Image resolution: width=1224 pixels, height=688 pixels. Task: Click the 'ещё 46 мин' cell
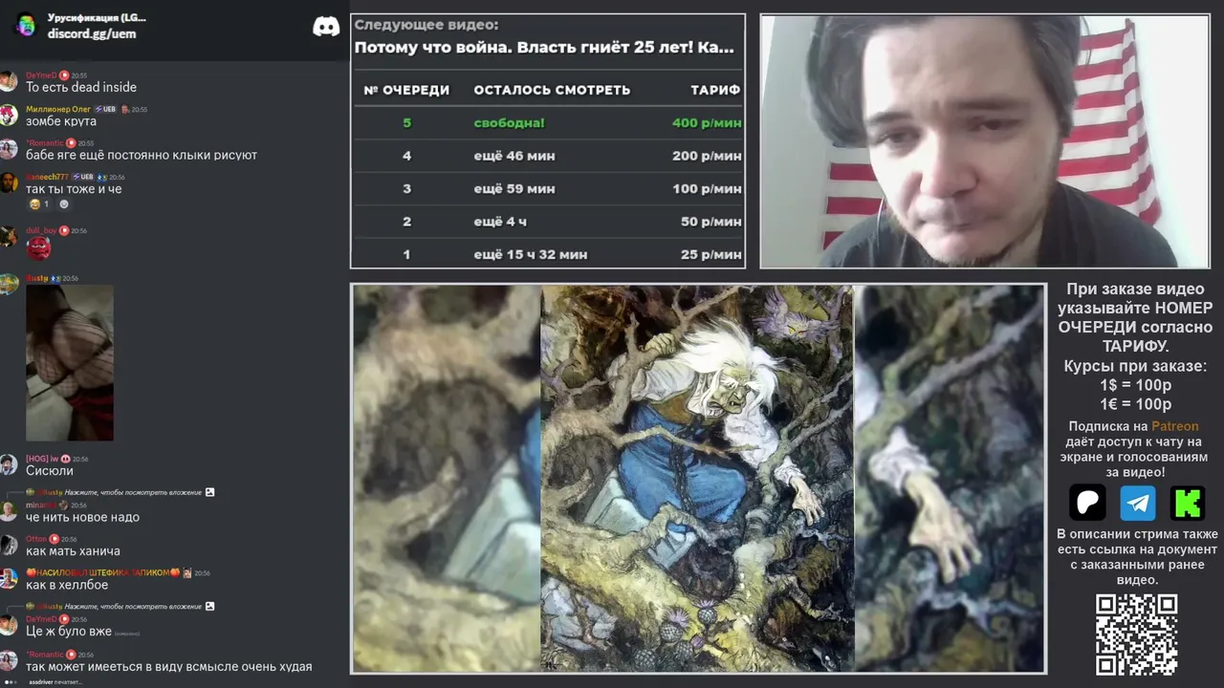(514, 156)
